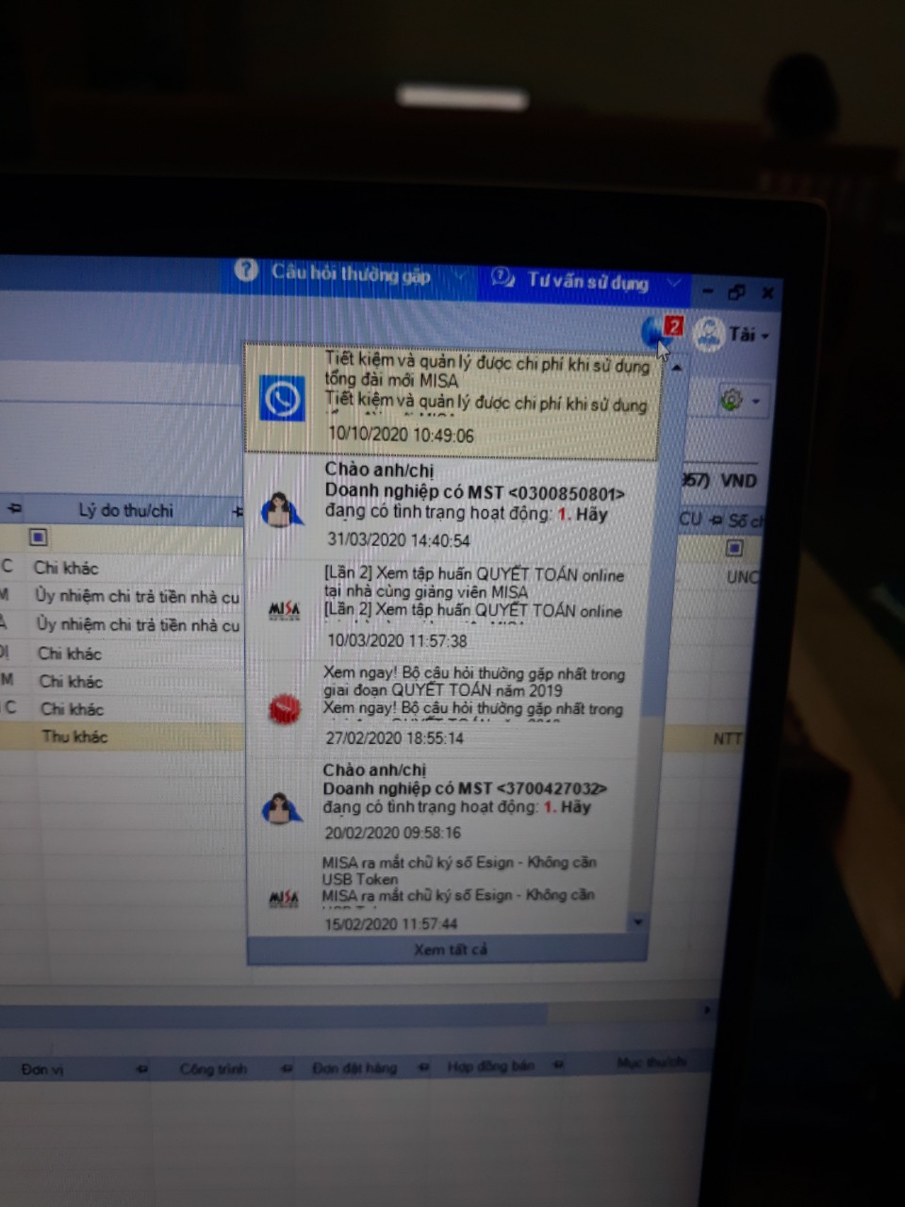Viewport: 905px width, 1207px height.
Task: Open the 10/10/2020 Tiết kiệm notification
Action: click(451, 399)
